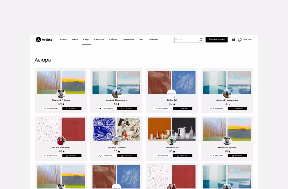Click the Artists logo icon
288x189 pixels.
pos(38,40)
